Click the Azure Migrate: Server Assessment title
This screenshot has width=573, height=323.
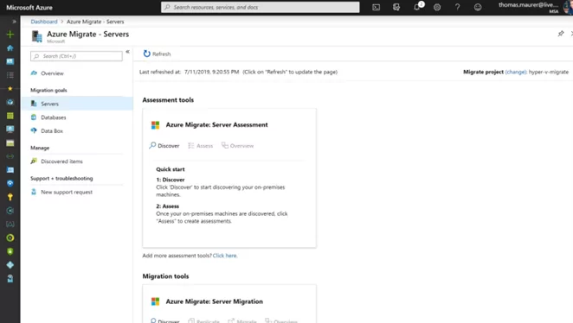(x=216, y=124)
